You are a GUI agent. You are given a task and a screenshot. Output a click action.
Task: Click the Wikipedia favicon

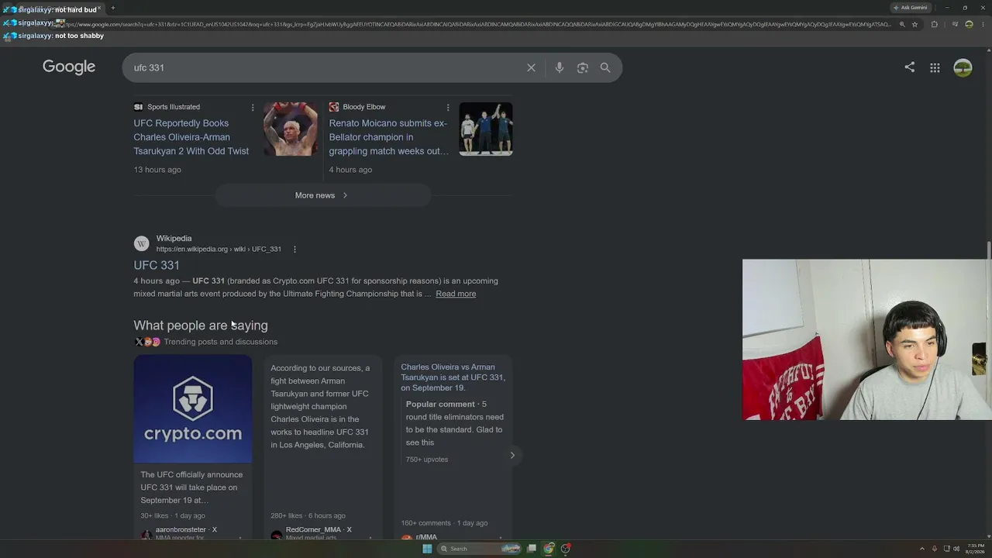pyautogui.click(x=141, y=243)
